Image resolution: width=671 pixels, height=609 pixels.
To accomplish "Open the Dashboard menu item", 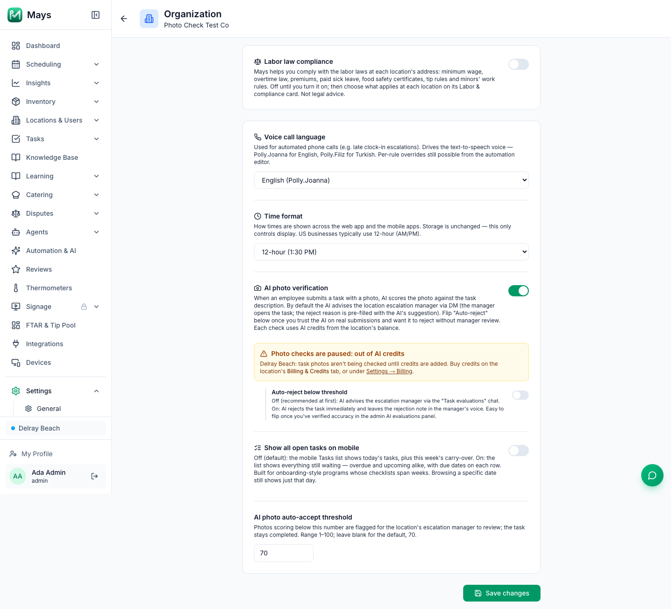I will pos(55,46).
